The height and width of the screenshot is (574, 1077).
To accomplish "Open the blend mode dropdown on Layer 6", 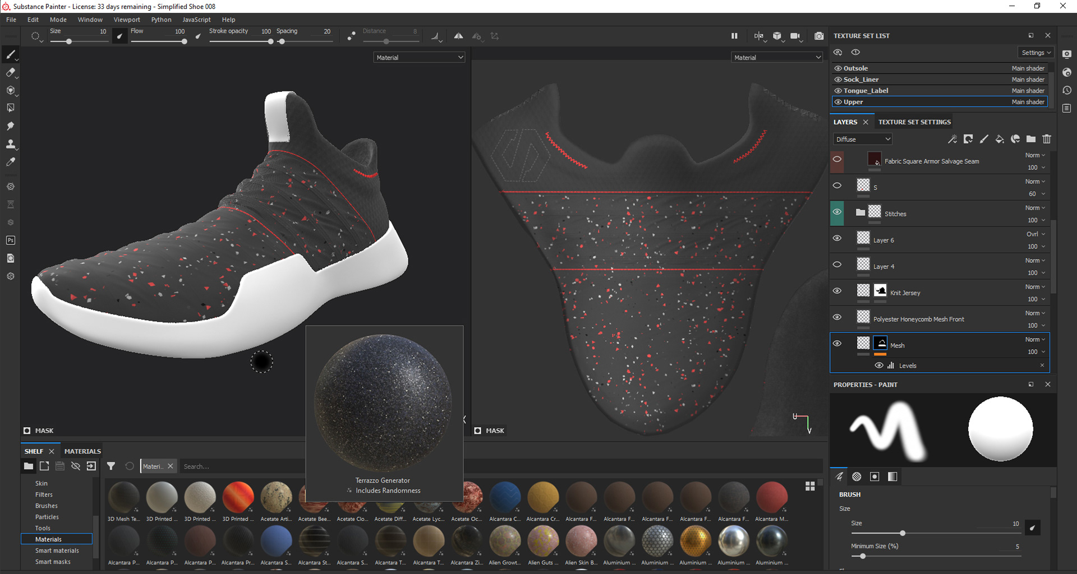I will (x=1034, y=234).
